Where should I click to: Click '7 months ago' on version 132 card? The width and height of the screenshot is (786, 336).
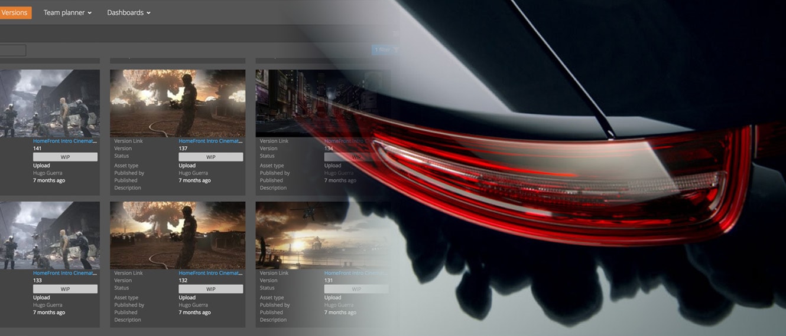[194, 312]
